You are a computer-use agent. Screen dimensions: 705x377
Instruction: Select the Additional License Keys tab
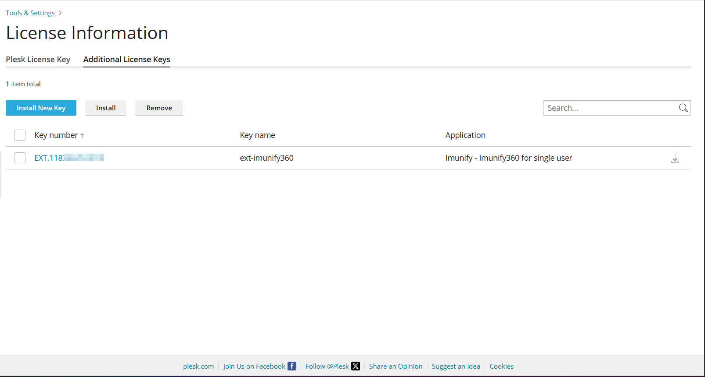pos(127,59)
